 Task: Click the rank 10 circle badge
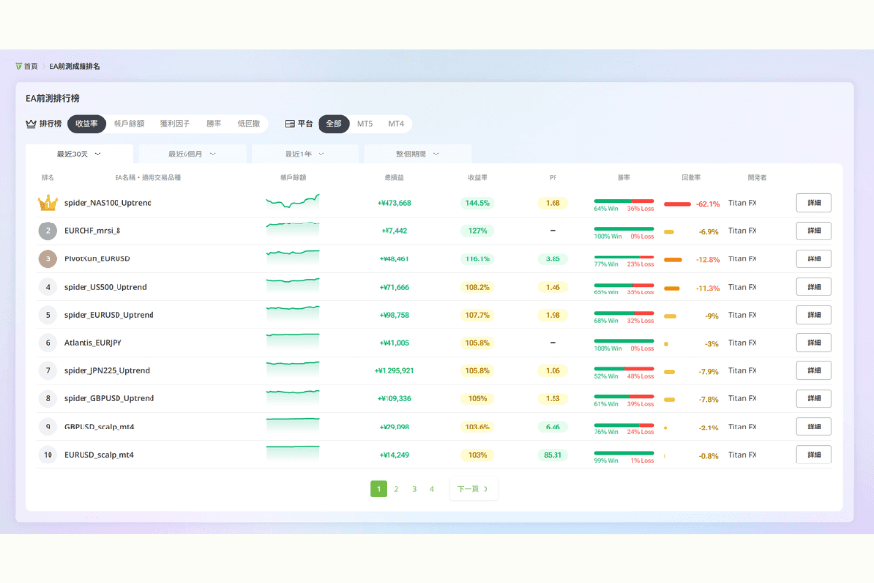tap(48, 455)
